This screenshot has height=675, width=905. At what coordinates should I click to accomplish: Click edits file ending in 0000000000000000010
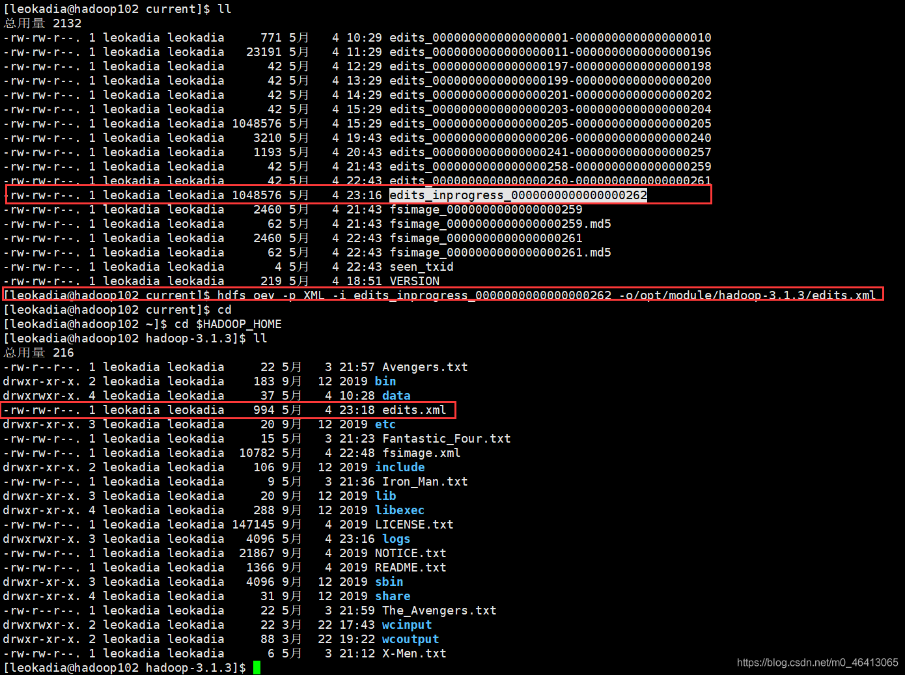[550, 38]
